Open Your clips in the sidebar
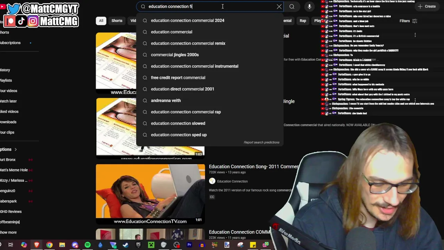Image resolution: width=444 pixels, height=250 pixels. click(x=7, y=133)
